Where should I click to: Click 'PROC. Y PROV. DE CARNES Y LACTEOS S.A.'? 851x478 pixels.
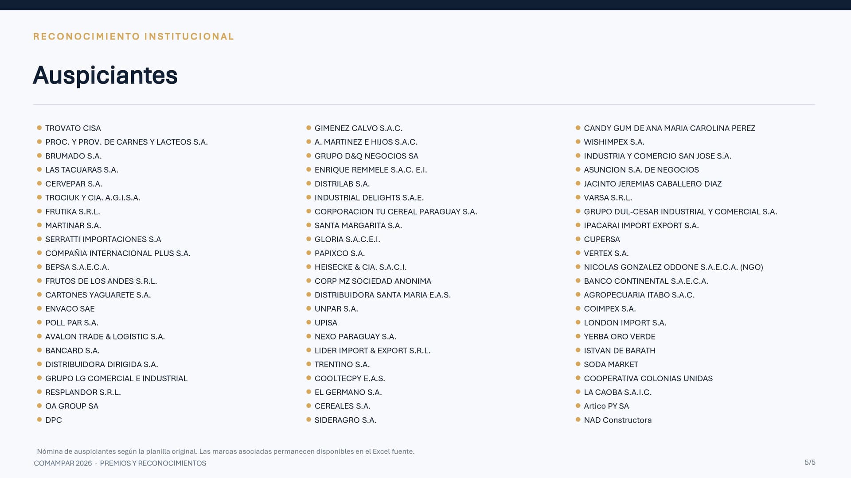126,142
